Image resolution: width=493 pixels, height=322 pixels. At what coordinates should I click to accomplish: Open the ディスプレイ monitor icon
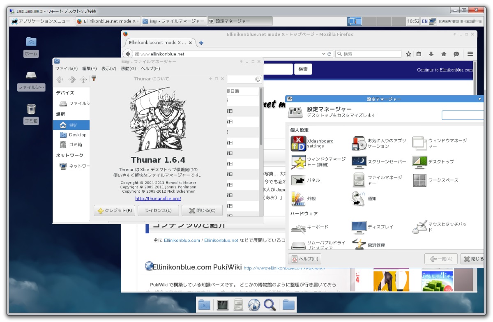359,227
